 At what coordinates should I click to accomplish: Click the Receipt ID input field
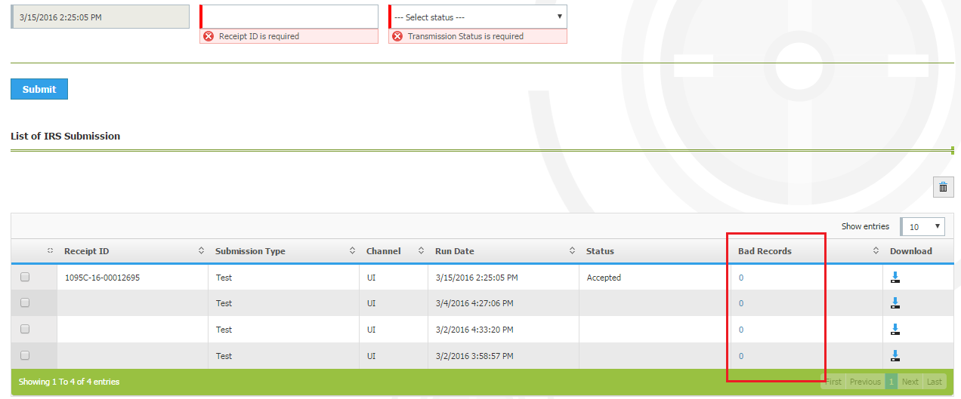coord(289,17)
